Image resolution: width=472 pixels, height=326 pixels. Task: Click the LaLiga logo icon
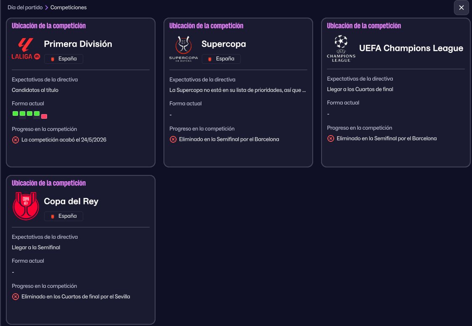point(26,49)
